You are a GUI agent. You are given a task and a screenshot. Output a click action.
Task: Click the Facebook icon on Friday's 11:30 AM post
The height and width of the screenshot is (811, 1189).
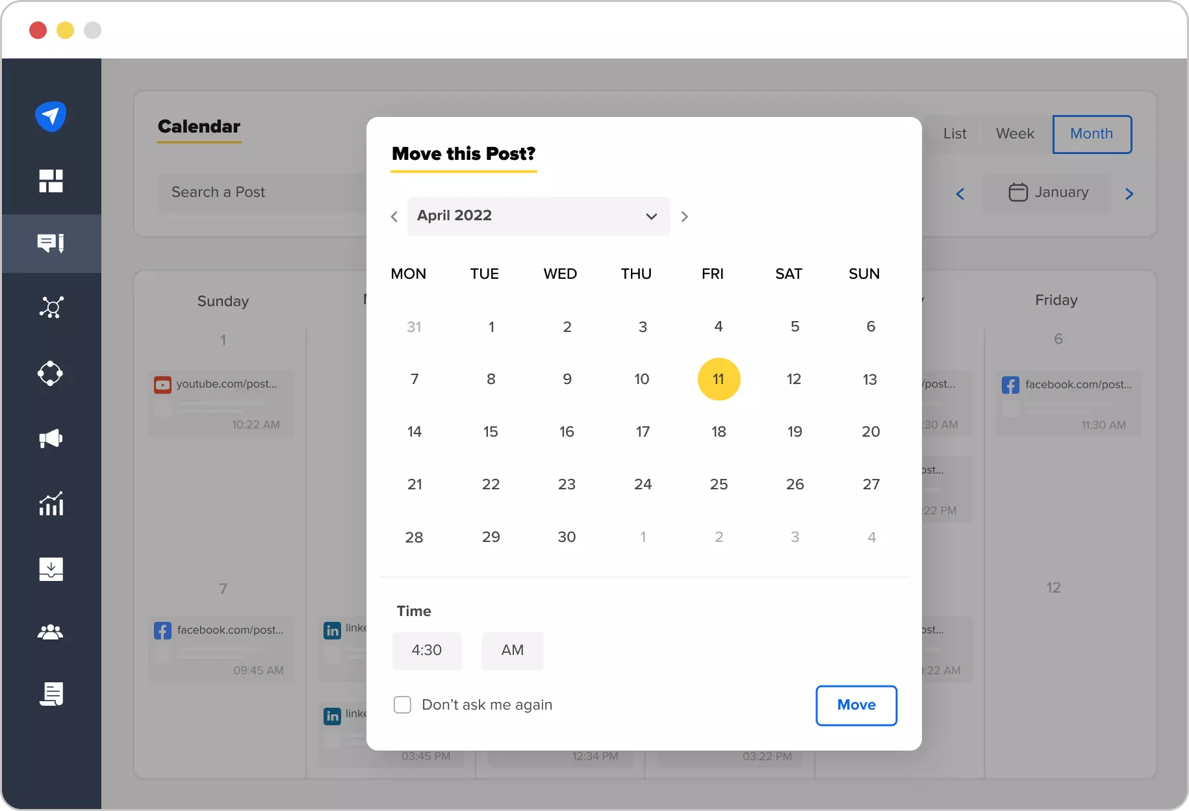(x=1010, y=385)
